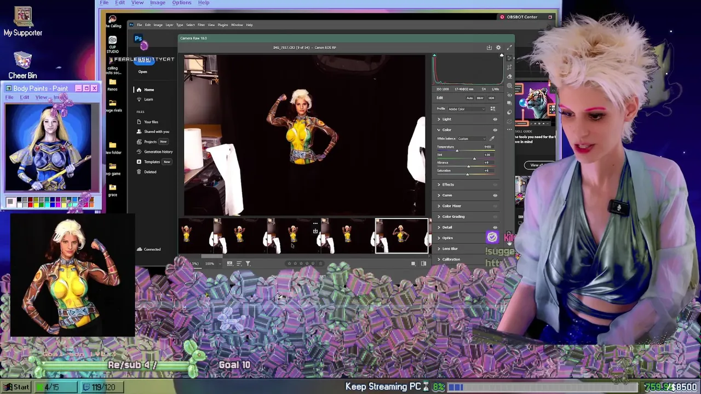Expand the Detail panel

tap(439, 227)
